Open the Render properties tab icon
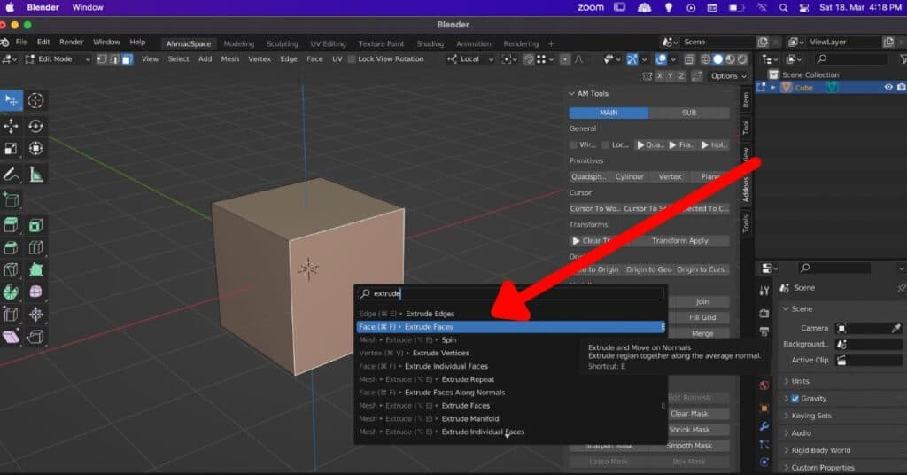Image resolution: width=907 pixels, height=475 pixels. pos(764,313)
